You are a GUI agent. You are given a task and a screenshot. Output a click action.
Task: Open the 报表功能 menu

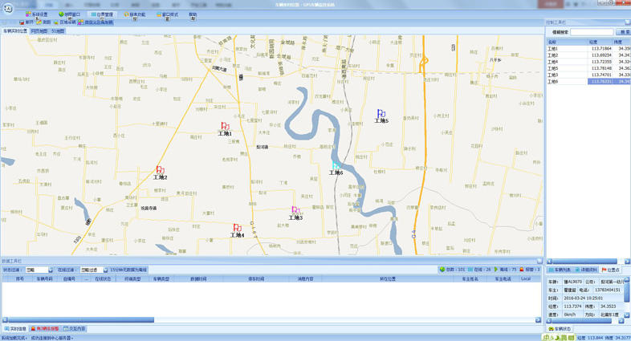135,14
